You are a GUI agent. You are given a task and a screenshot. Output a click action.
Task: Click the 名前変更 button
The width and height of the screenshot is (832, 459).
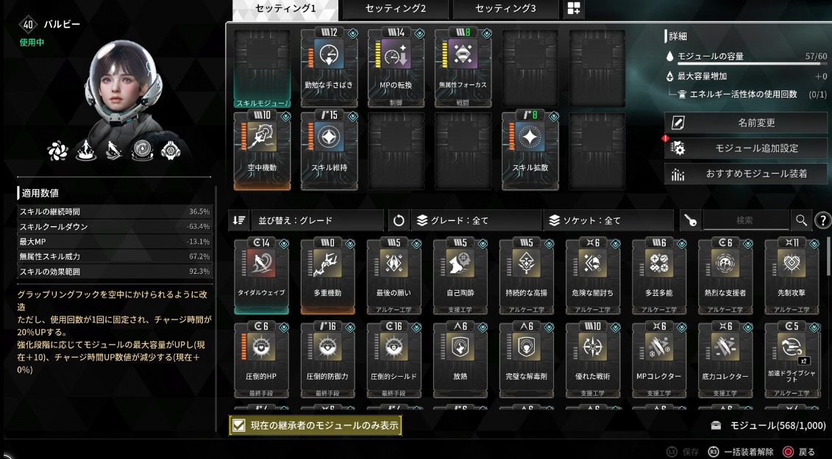pos(745,123)
